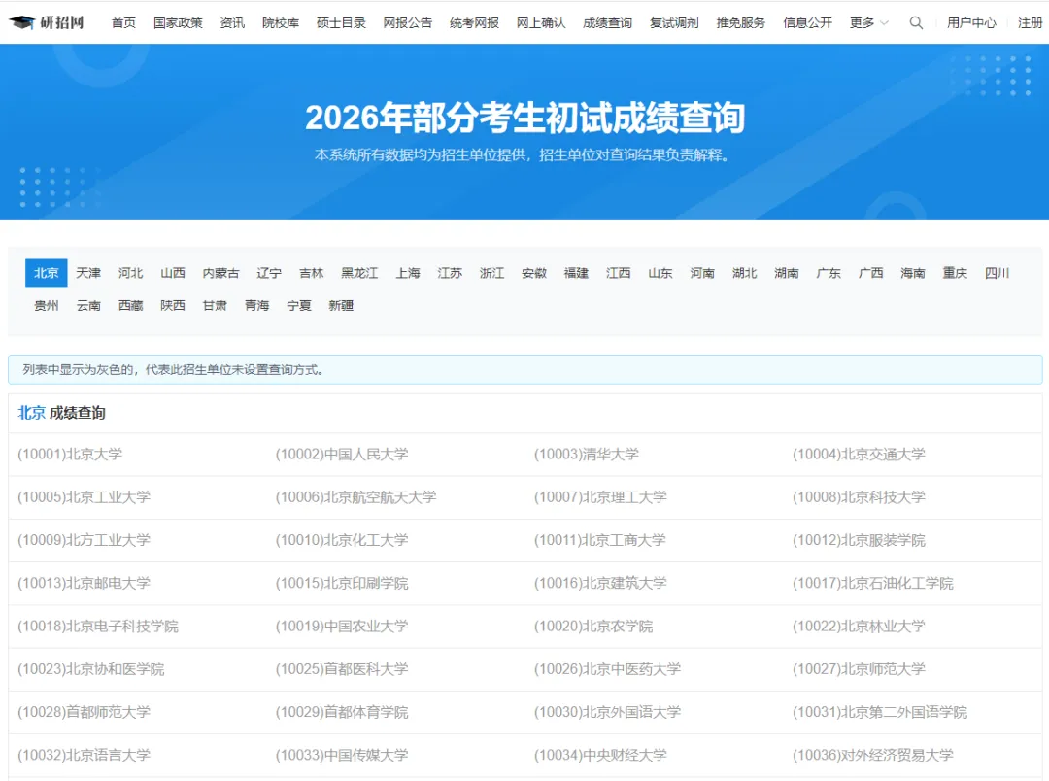The width and height of the screenshot is (1049, 781).
Task: Select the 广东 province tab
Action: click(829, 272)
